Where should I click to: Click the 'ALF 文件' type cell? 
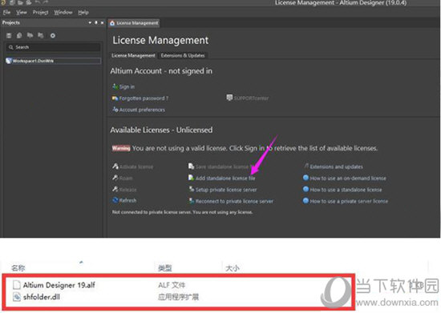coord(172,285)
